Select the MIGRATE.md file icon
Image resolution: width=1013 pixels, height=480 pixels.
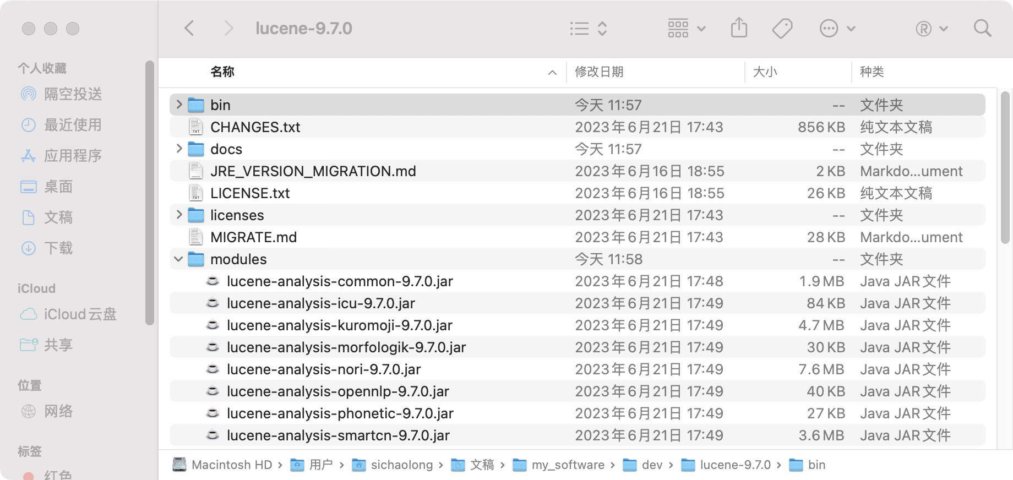coord(196,237)
